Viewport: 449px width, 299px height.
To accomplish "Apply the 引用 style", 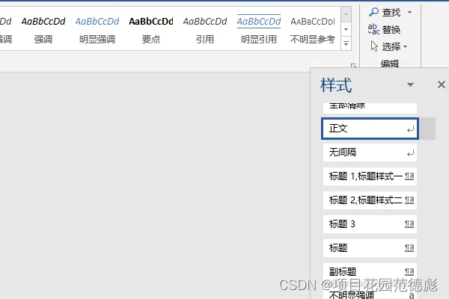I will click(x=205, y=30).
